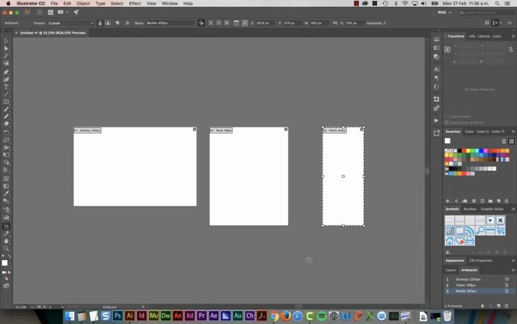Viewport: 517px width, 324px height.
Task: Open the Window menu
Action: (x=169, y=3)
